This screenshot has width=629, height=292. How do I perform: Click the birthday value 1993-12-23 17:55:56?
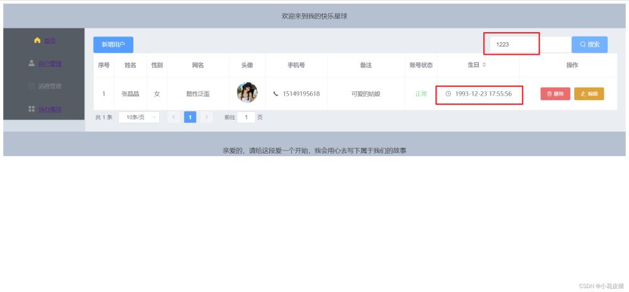(483, 94)
